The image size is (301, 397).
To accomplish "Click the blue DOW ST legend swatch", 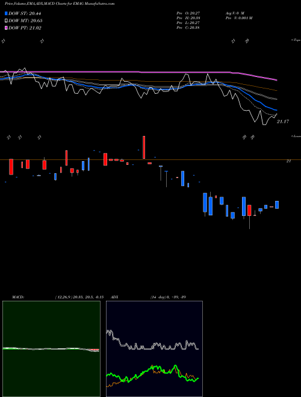I will pyautogui.click(x=7, y=13).
